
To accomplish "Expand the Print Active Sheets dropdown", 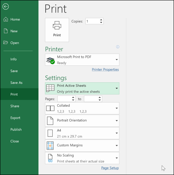I will click(117, 88).
